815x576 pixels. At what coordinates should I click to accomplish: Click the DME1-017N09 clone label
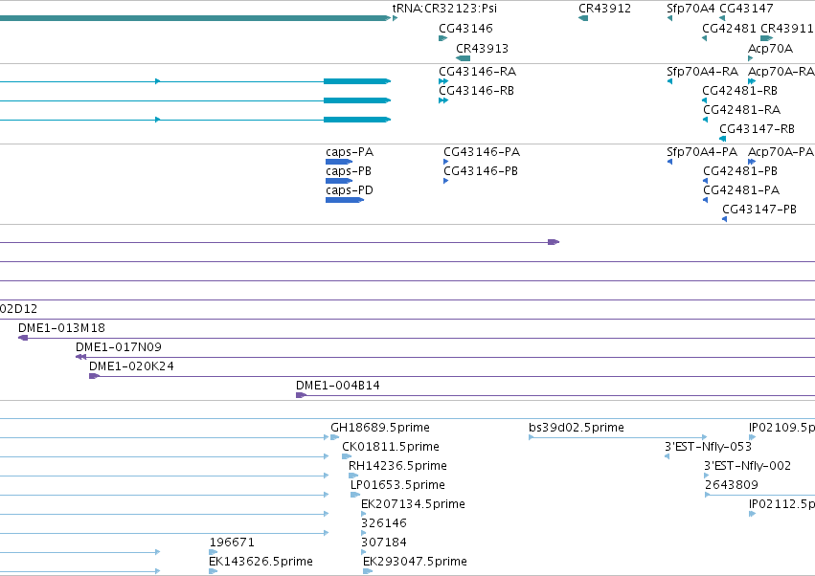tap(119, 347)
